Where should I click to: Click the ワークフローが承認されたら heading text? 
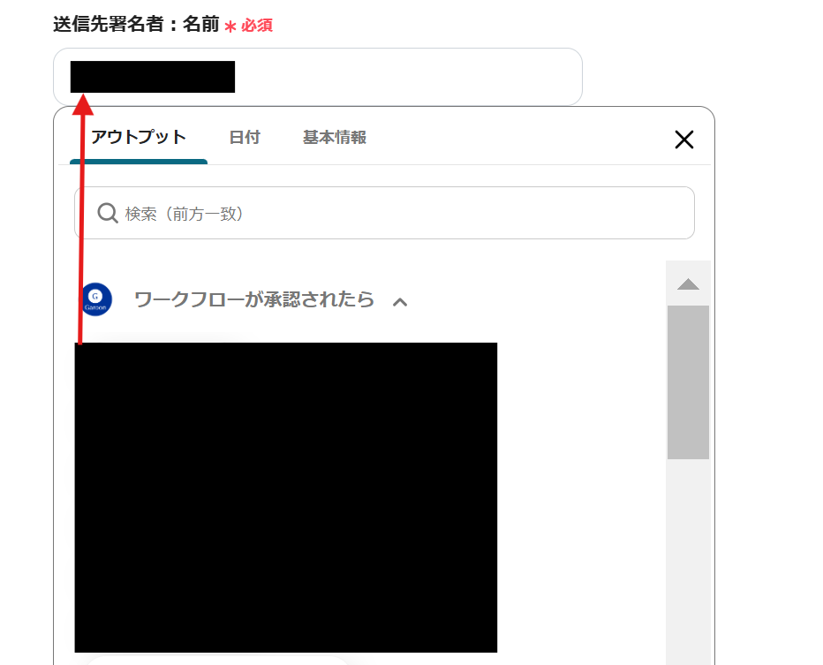click(x=254, y=299)
